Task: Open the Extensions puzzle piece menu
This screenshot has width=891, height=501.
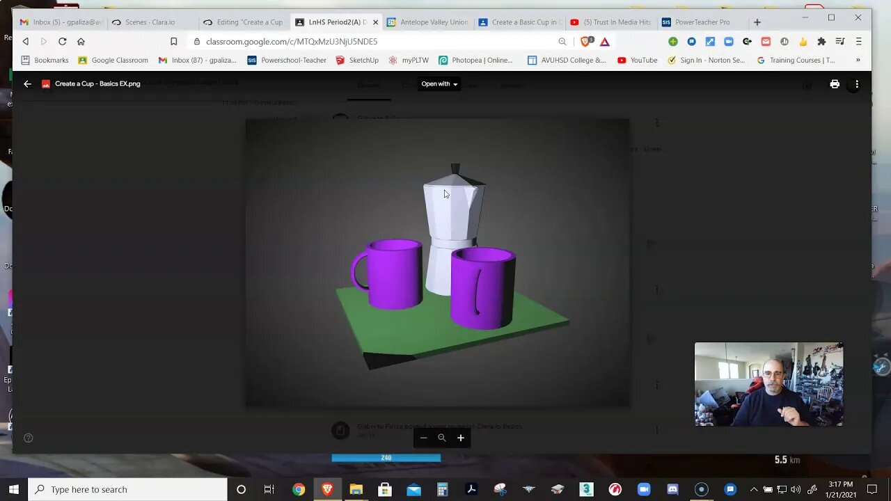Action: [821, 42]
